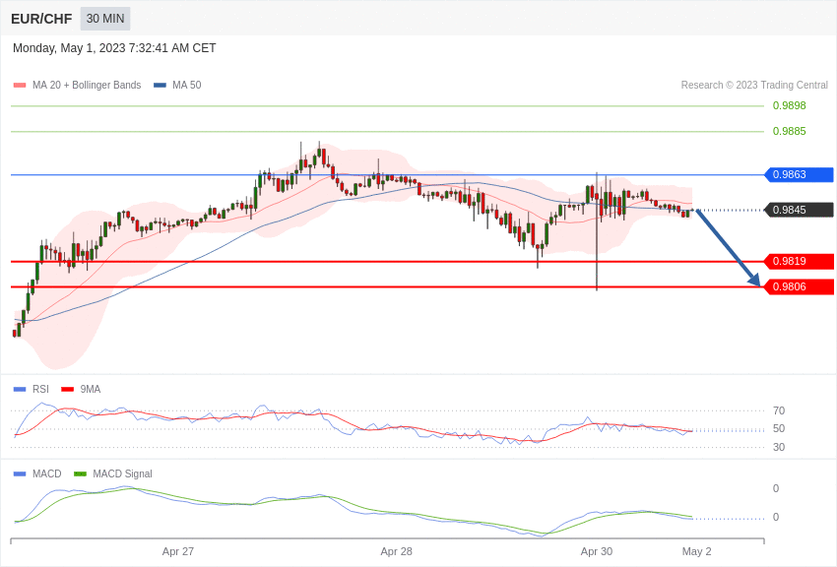Click the blue MACD legend swatch
Screen dimensions: 837x567
click(20, 473)
